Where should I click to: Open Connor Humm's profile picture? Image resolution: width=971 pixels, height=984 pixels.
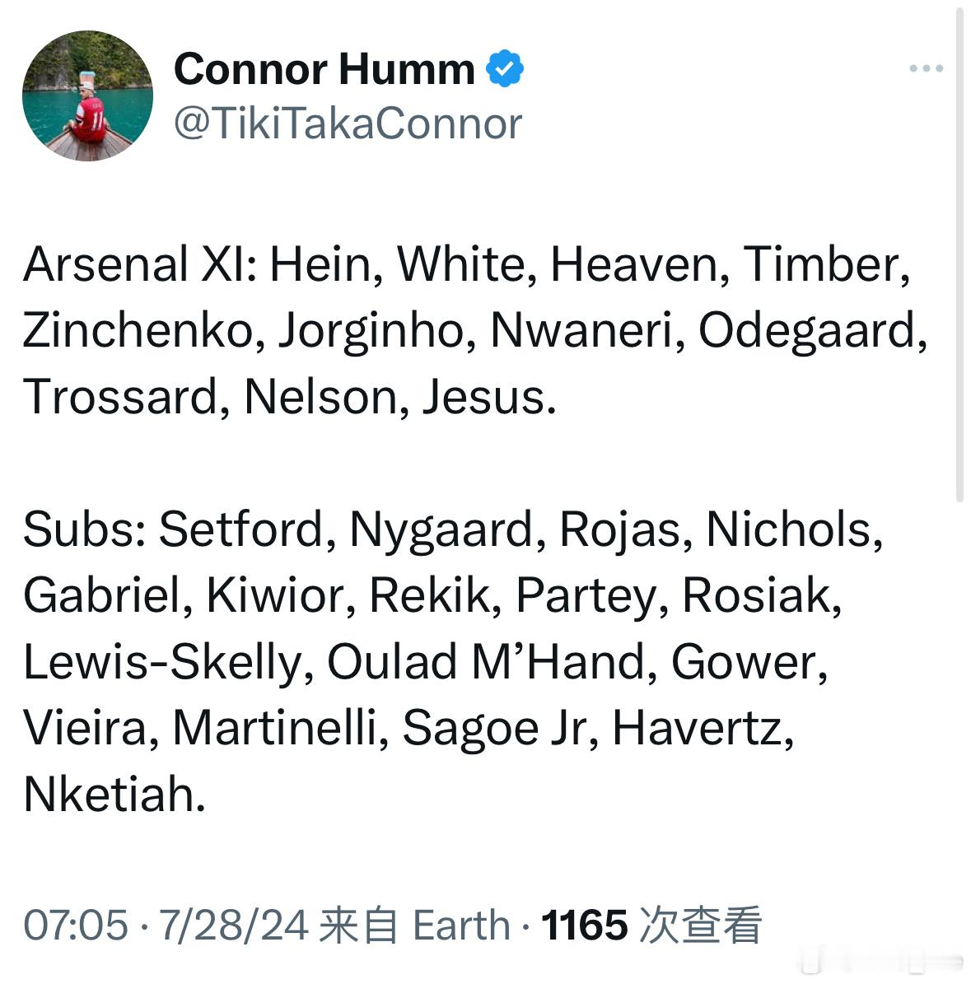tap(88, 96)
